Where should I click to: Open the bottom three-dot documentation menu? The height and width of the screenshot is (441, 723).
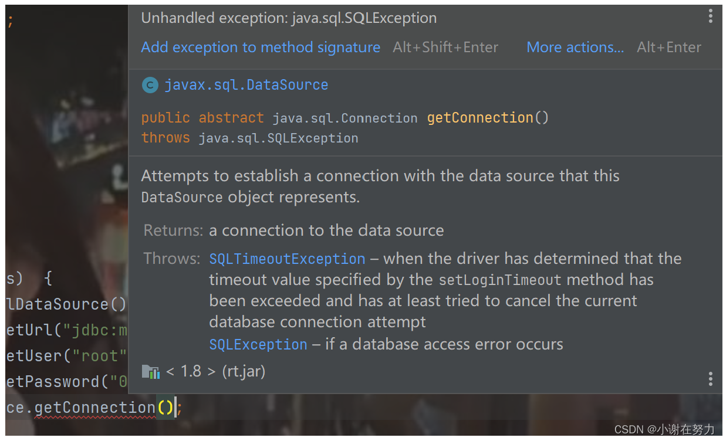[x=711, y=378]
